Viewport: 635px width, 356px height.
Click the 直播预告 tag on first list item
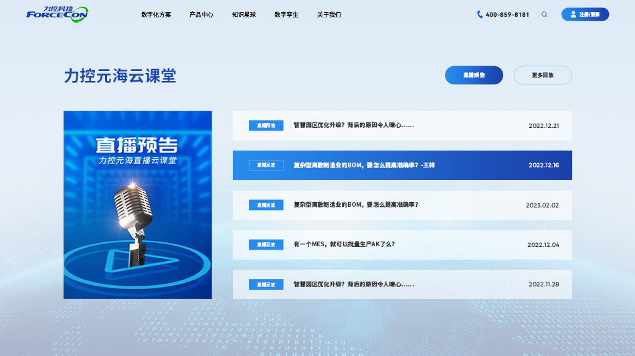(x=266, y=126)
